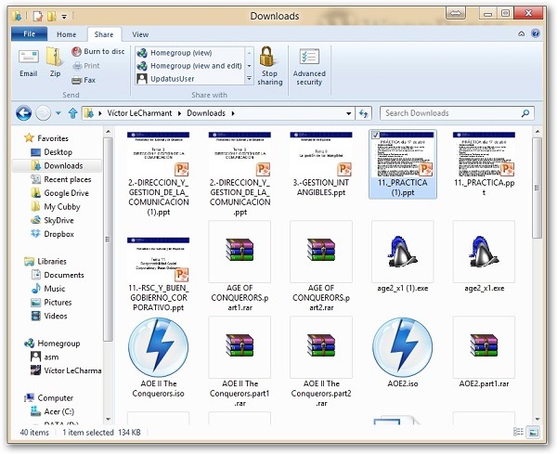Screen dimensions: 557x454
Task: Select AOE II The Conquerors.iso file
Action: [x=158, y=357]
